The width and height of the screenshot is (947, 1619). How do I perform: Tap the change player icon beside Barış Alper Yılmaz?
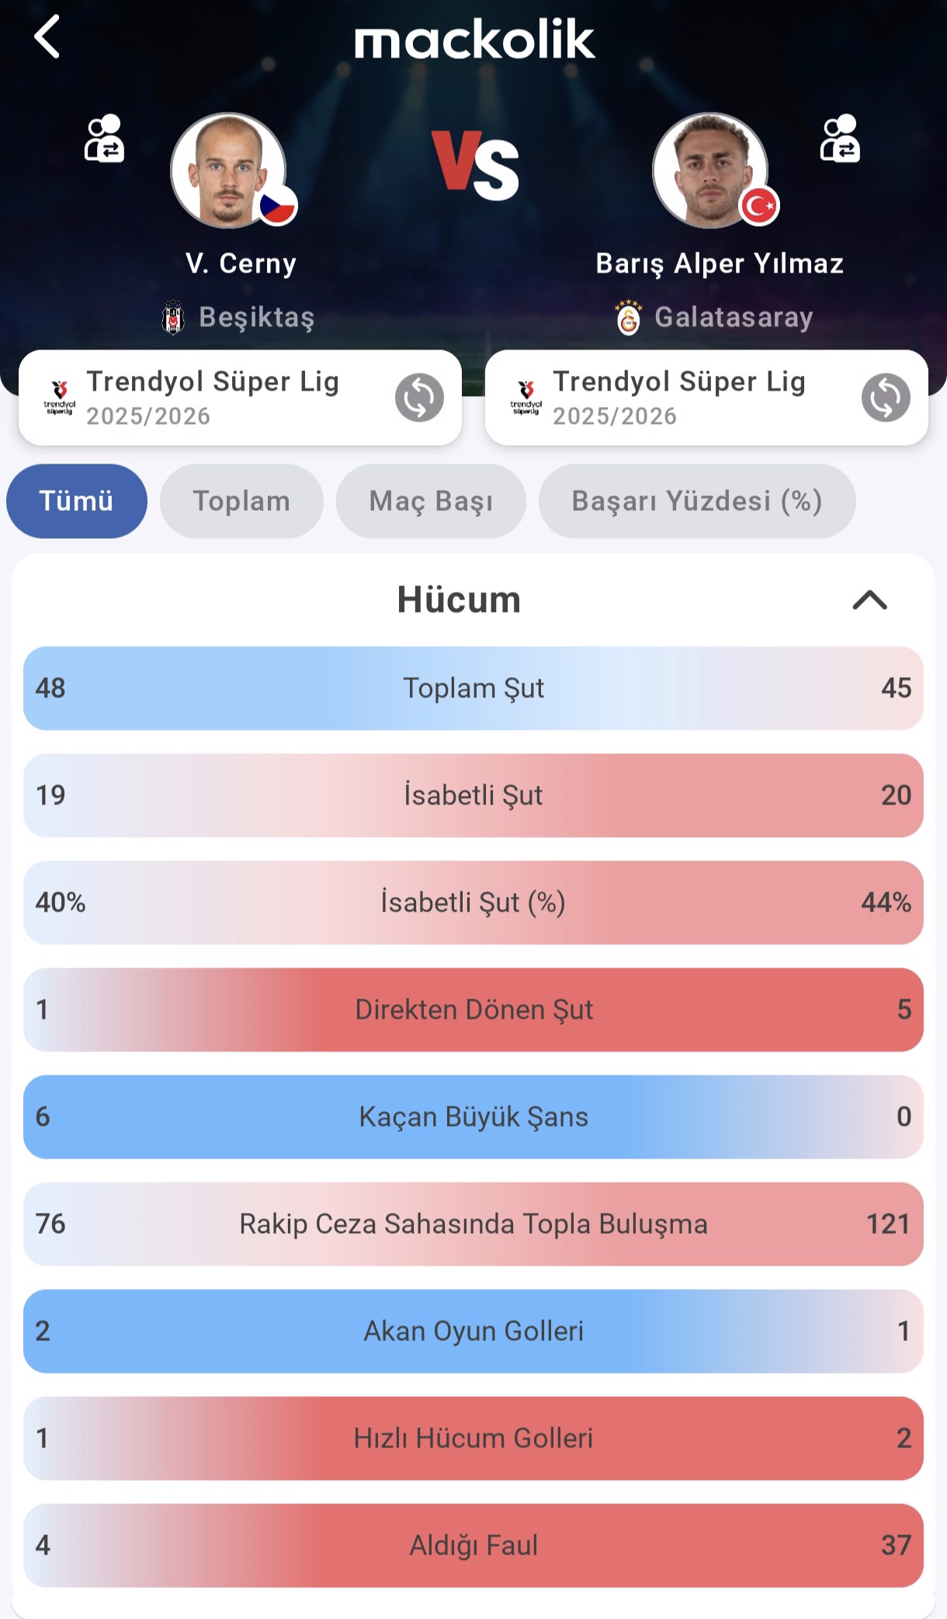click(840, 138)
